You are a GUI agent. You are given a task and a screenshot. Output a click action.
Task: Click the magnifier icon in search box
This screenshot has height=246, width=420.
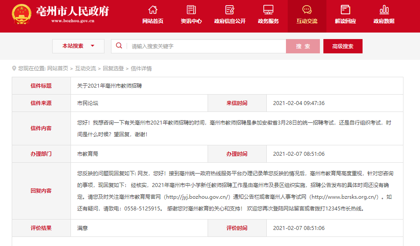tap(119, 46)
